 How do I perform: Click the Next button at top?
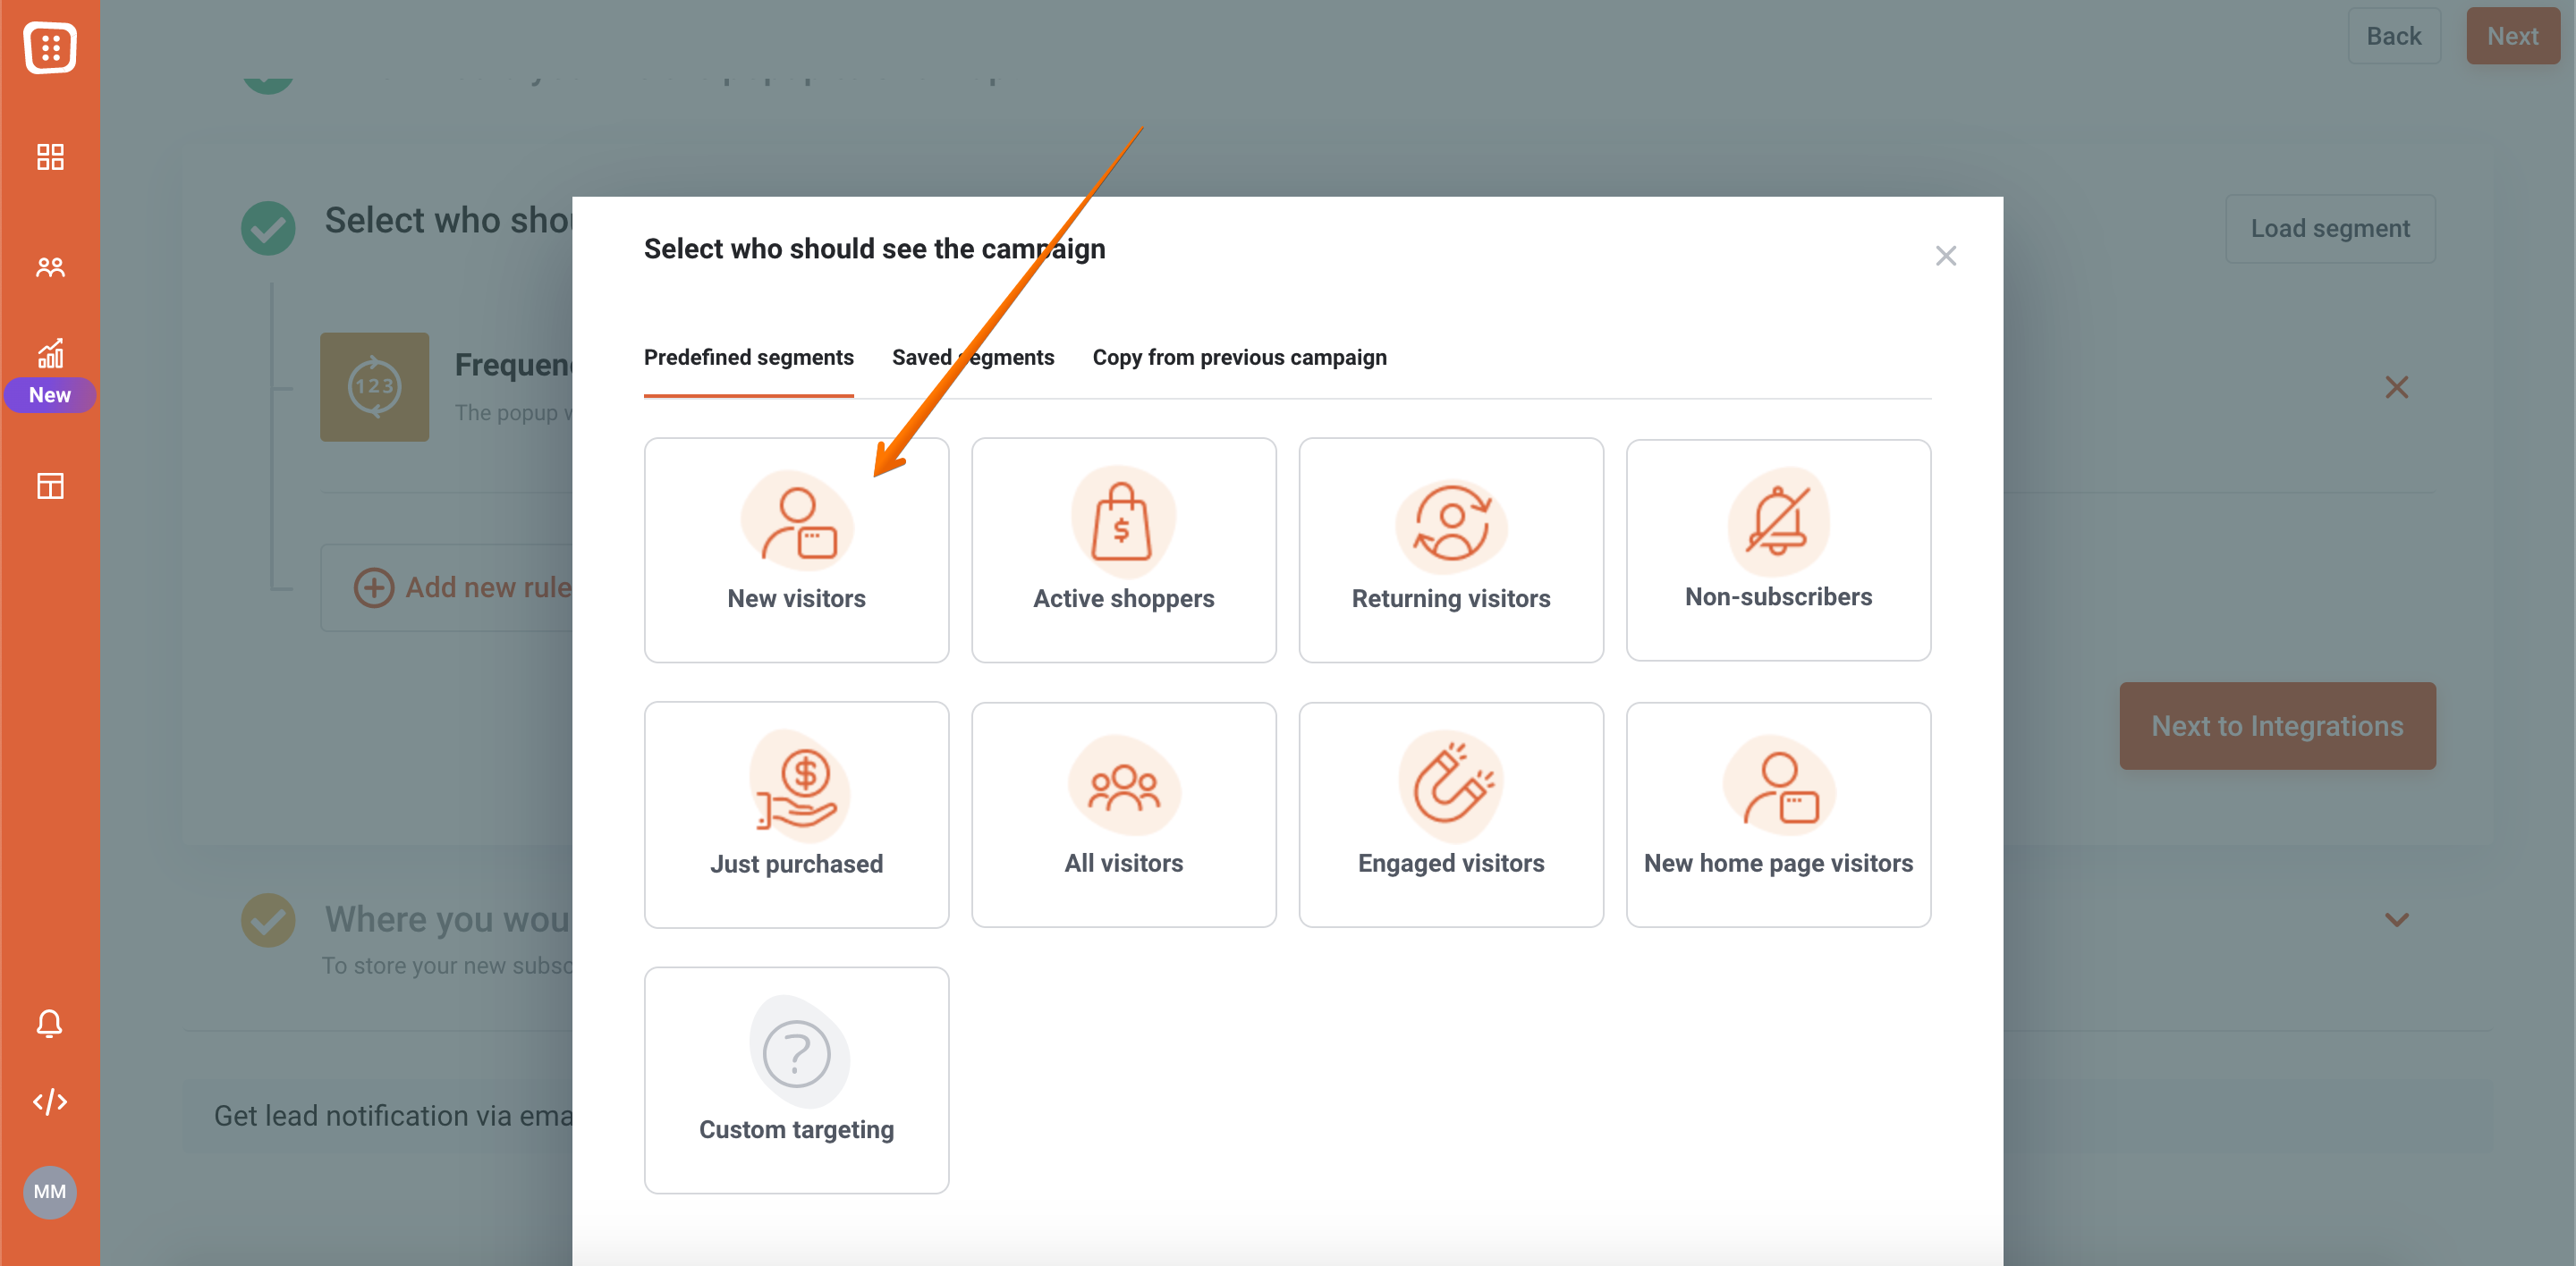[2512, 36]
